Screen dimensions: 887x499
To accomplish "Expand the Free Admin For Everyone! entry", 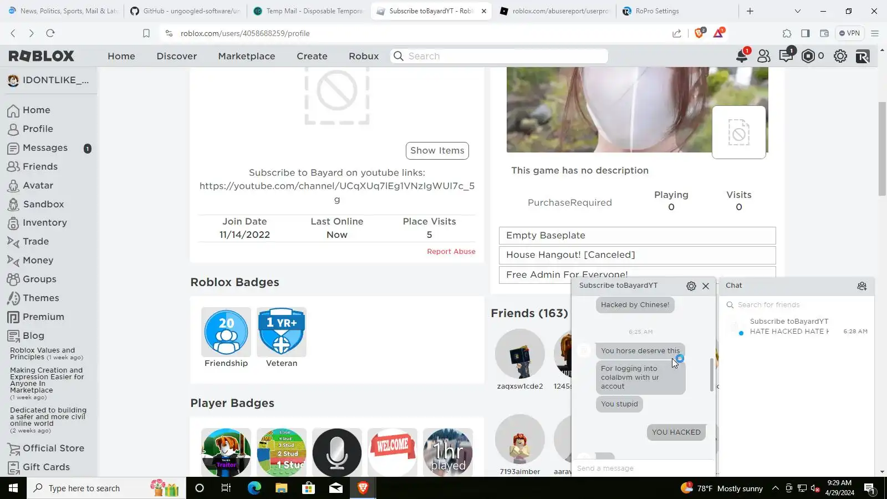I will coord(638,274).
